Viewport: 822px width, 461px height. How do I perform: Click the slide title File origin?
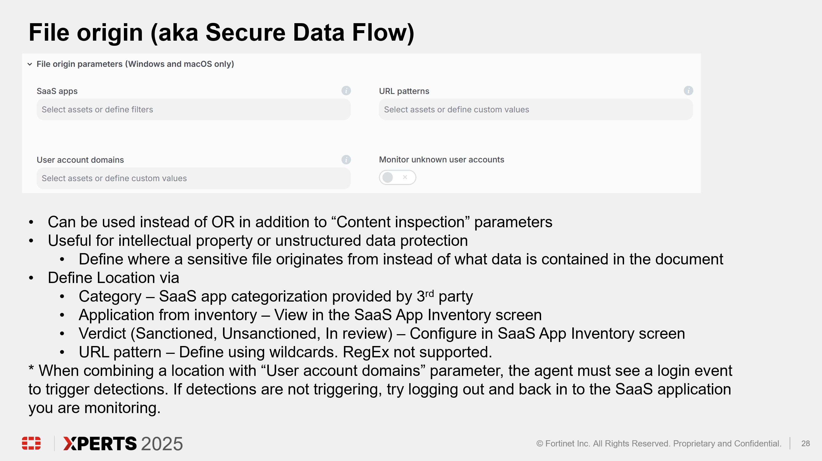[221, 33]
